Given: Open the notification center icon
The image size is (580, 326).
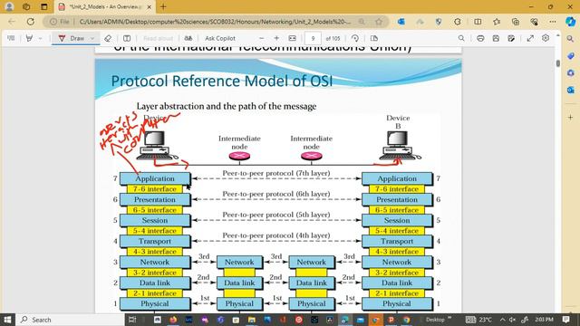Looking at the screenshot, I should click(565, 320).
